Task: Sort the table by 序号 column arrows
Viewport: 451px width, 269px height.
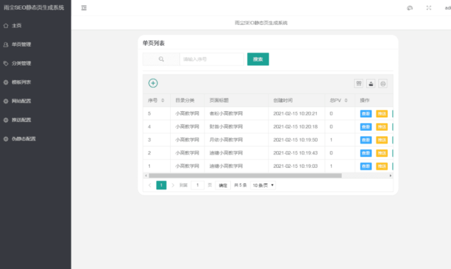Action: click(163, 100)
